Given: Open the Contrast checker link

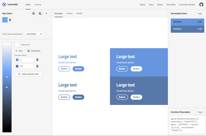Looking at the screenshot, I should (187, 5).
